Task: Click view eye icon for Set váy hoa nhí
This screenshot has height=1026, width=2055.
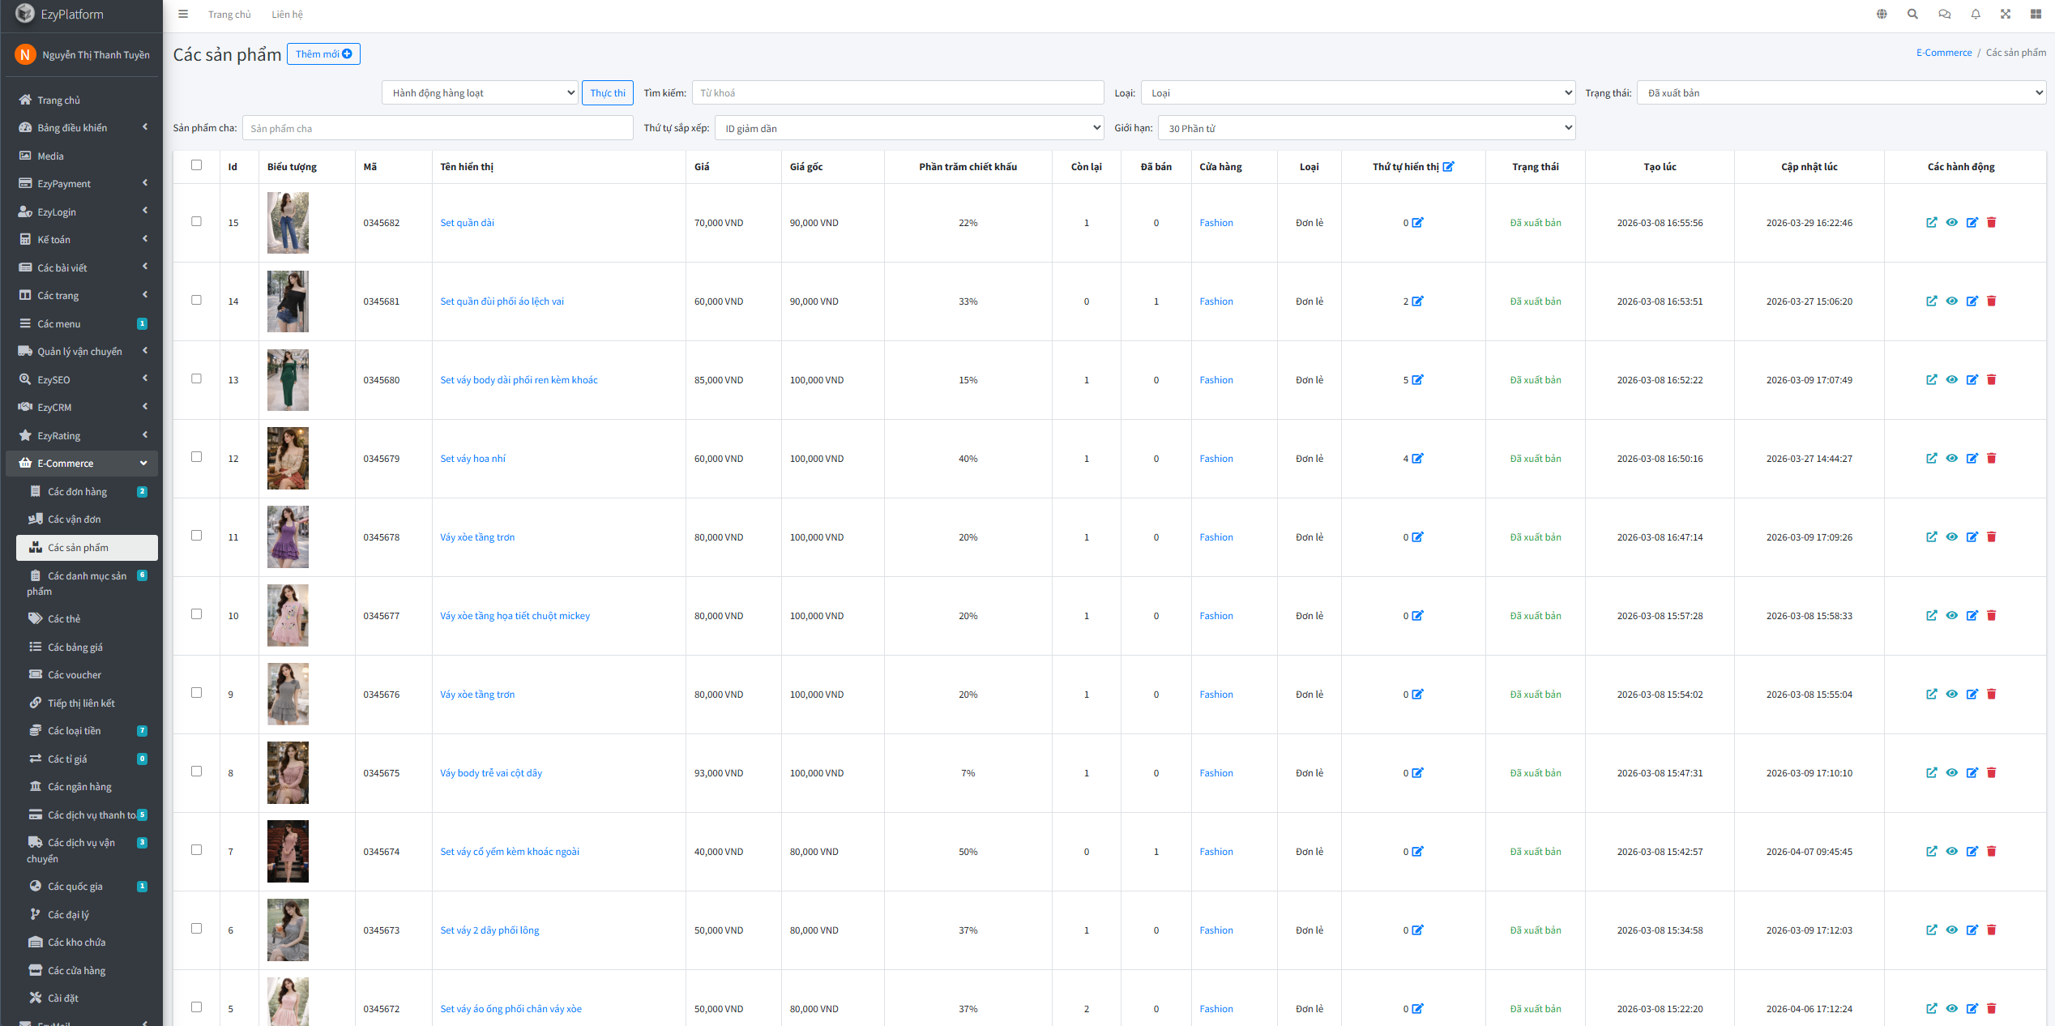Action: point(1951,458)
